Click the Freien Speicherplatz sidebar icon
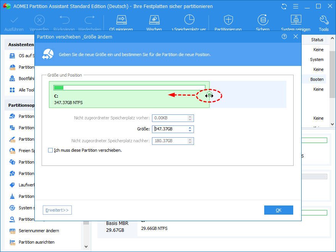The width and height of the screenshot is (336, 252). coord(12,151)
